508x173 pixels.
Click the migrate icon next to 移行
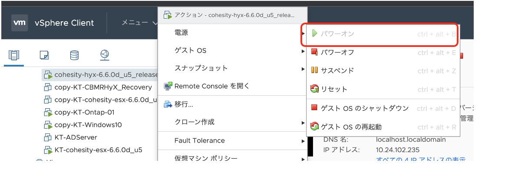click(x=168, y=104)
